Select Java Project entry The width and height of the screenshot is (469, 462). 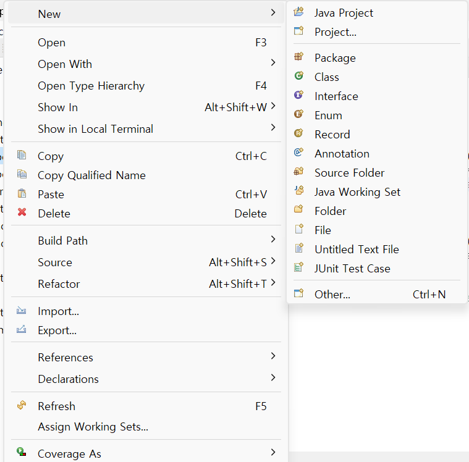(376, 13)
